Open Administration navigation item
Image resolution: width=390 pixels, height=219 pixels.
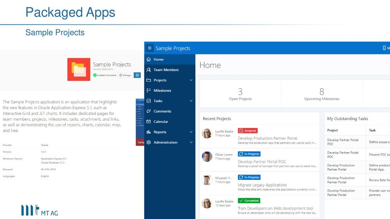click(169, 142)
